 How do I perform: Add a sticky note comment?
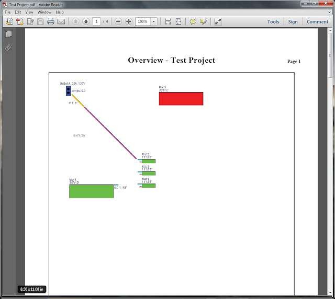(193, 21)
